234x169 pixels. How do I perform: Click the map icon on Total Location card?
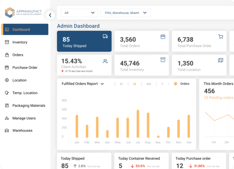221,60
